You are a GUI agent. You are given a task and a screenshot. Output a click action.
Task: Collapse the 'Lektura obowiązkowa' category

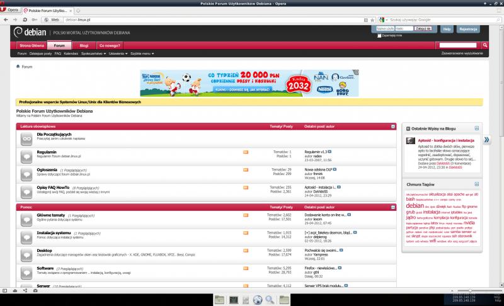click(x=393, y=127)
